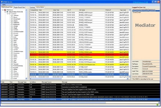Image resolution: width=161 pixels, height=108 pixels.
Task: Click Last Action field 2009-08-05 20:58
Action: coord(151,74)
